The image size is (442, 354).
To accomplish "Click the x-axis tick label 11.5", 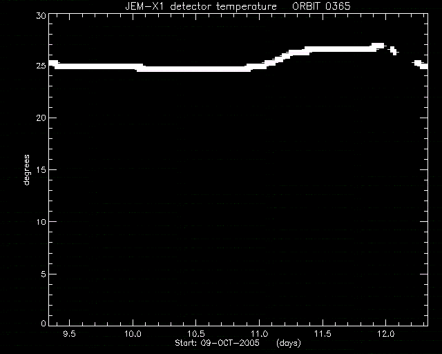I will 323,334.
